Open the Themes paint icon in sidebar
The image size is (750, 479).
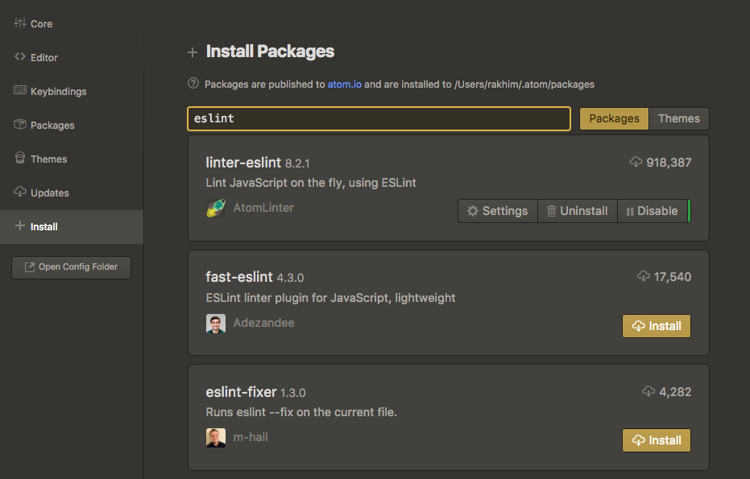coord(19,159)
